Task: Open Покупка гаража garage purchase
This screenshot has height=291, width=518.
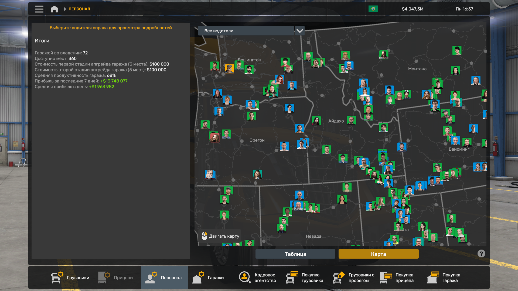Action: (x=444, y=278)
